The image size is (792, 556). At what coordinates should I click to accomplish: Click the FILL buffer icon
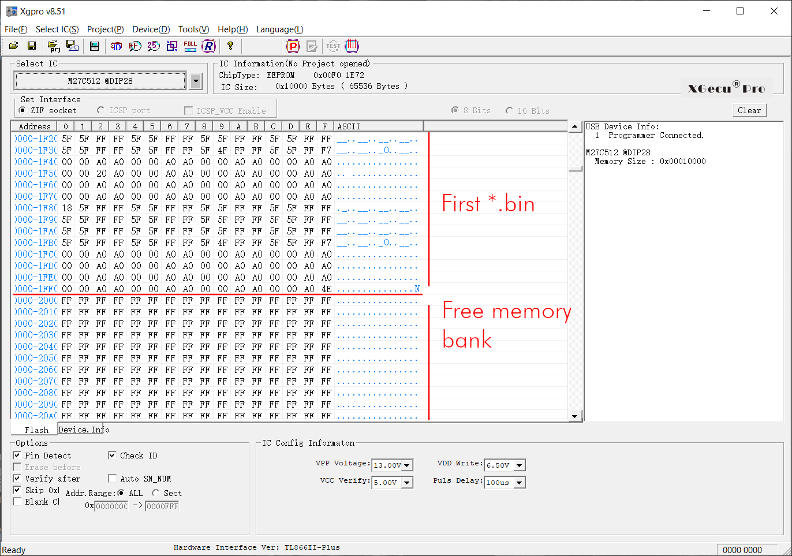click(x=190, y=46)
